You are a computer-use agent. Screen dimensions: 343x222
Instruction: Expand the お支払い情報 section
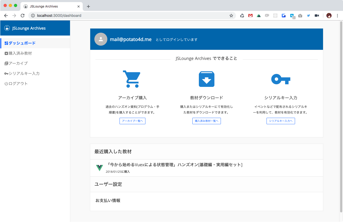click(108, 200)
